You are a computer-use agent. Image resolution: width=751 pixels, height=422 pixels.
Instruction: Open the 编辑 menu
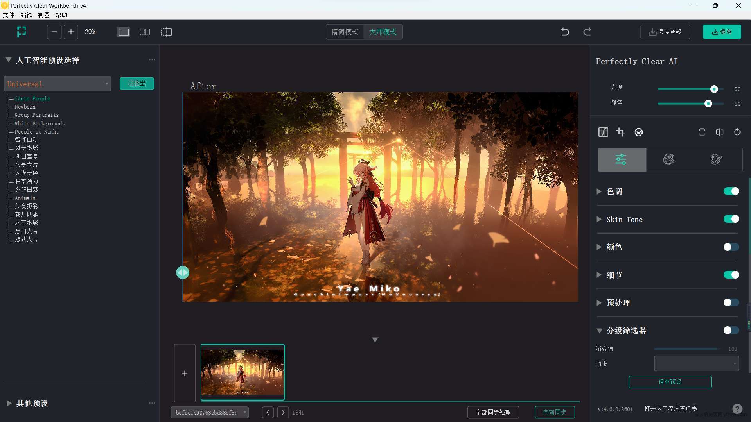(26, 15)
